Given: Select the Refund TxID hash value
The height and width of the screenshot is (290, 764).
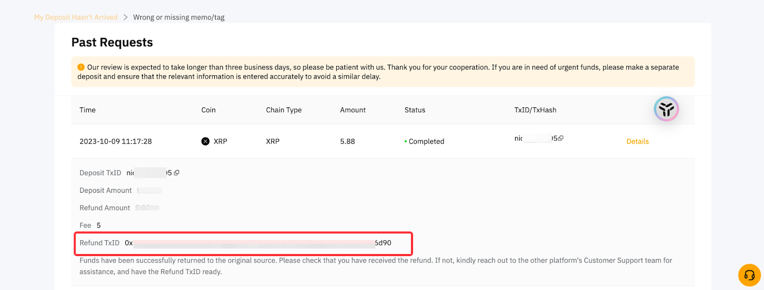Looking at the screenshot, I should pos(258,243).
